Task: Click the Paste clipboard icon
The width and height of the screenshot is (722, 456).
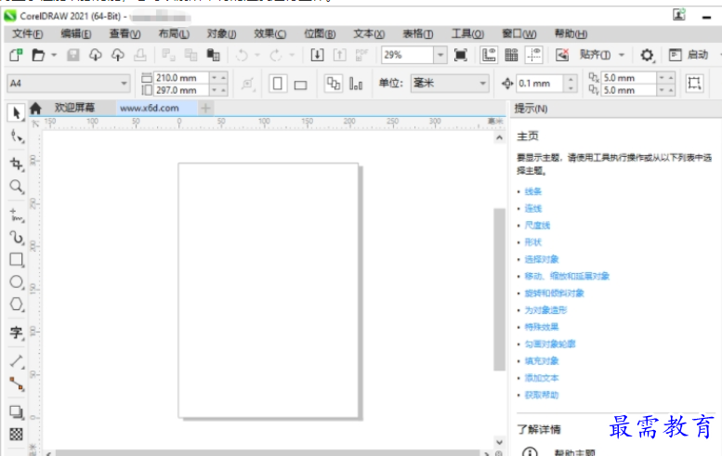Action: pos(213,55)
